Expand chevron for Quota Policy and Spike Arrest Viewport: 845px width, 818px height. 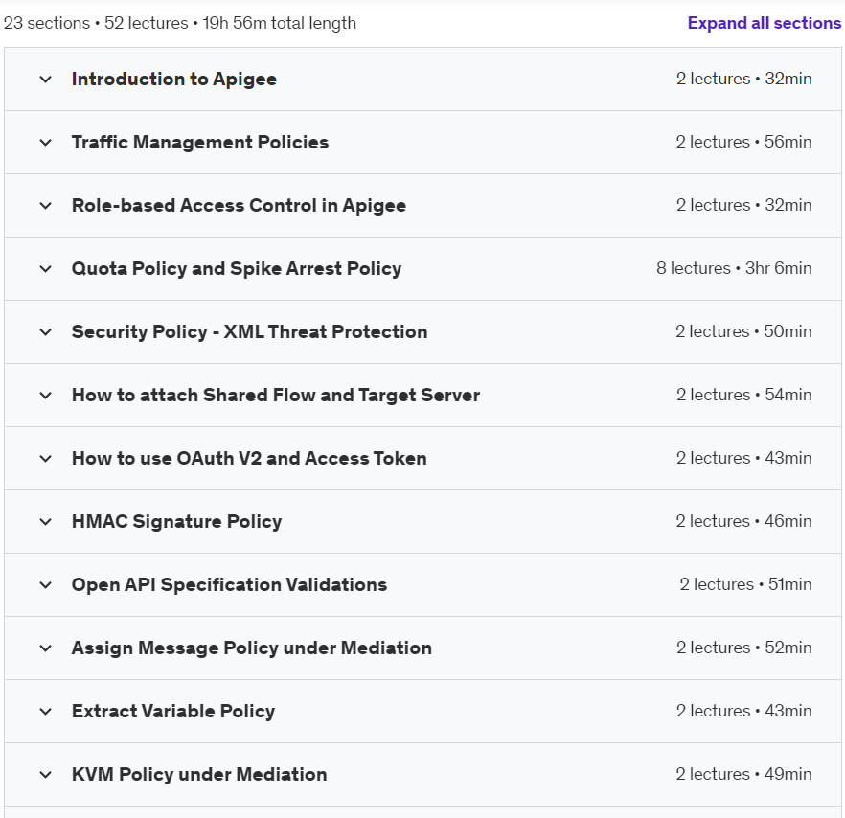click(46, 268)
